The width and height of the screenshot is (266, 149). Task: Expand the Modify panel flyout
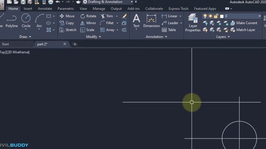[x=94, y=37]
